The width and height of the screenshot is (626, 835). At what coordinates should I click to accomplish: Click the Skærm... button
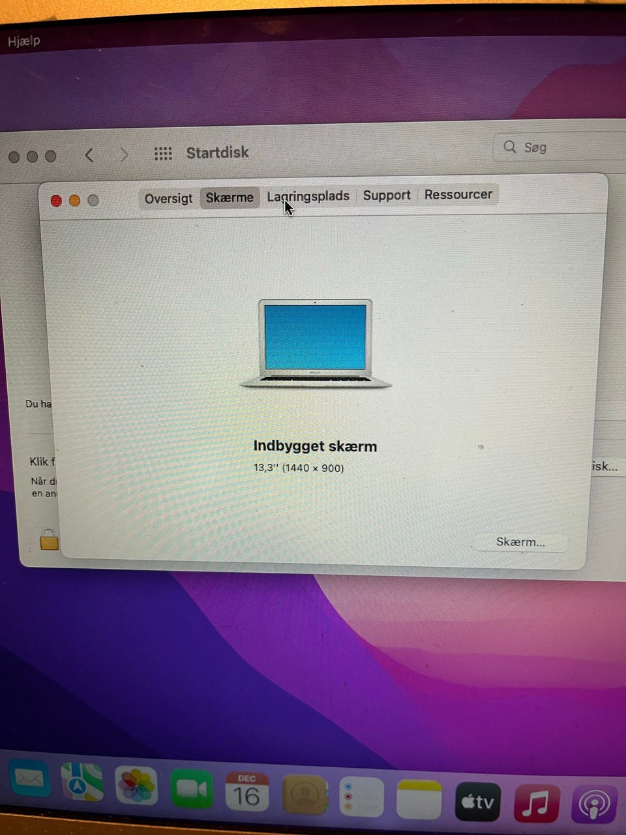520,541
